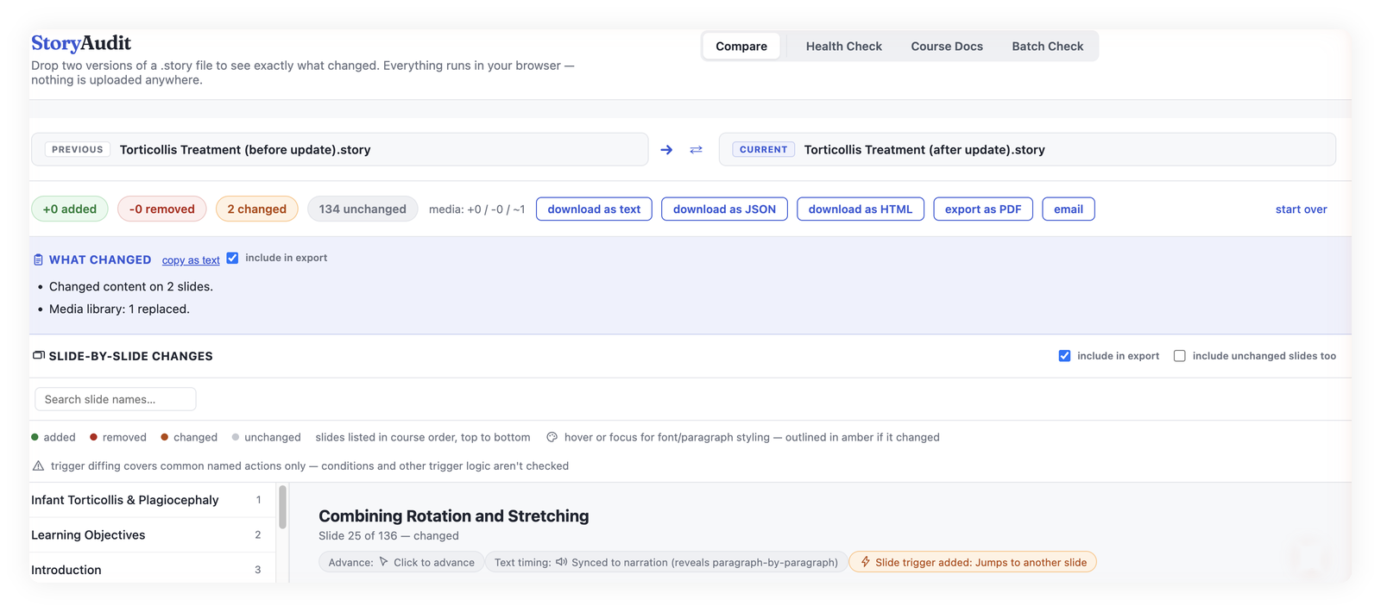Open the Health Check tab

(x=844, y=47)
